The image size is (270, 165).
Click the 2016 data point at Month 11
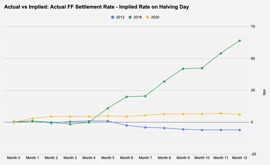click(221, 53)
